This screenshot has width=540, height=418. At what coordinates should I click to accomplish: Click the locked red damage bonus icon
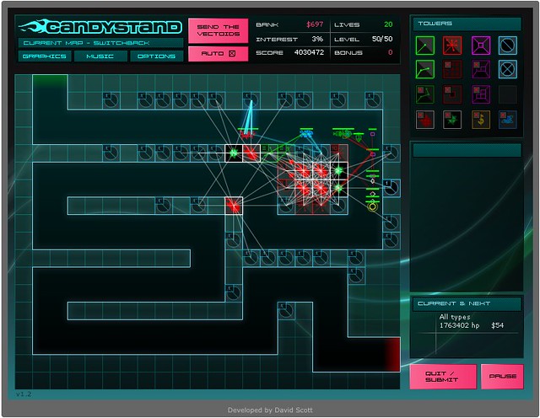coord(424,120)
